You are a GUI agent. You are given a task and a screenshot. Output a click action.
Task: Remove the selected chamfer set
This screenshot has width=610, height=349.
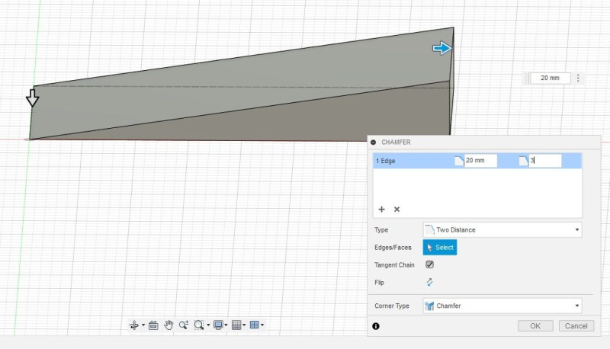396,210
